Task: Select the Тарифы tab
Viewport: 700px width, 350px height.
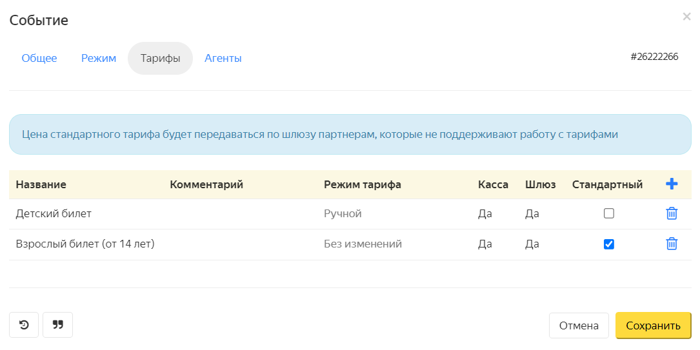Action: (x=160, y=59)
